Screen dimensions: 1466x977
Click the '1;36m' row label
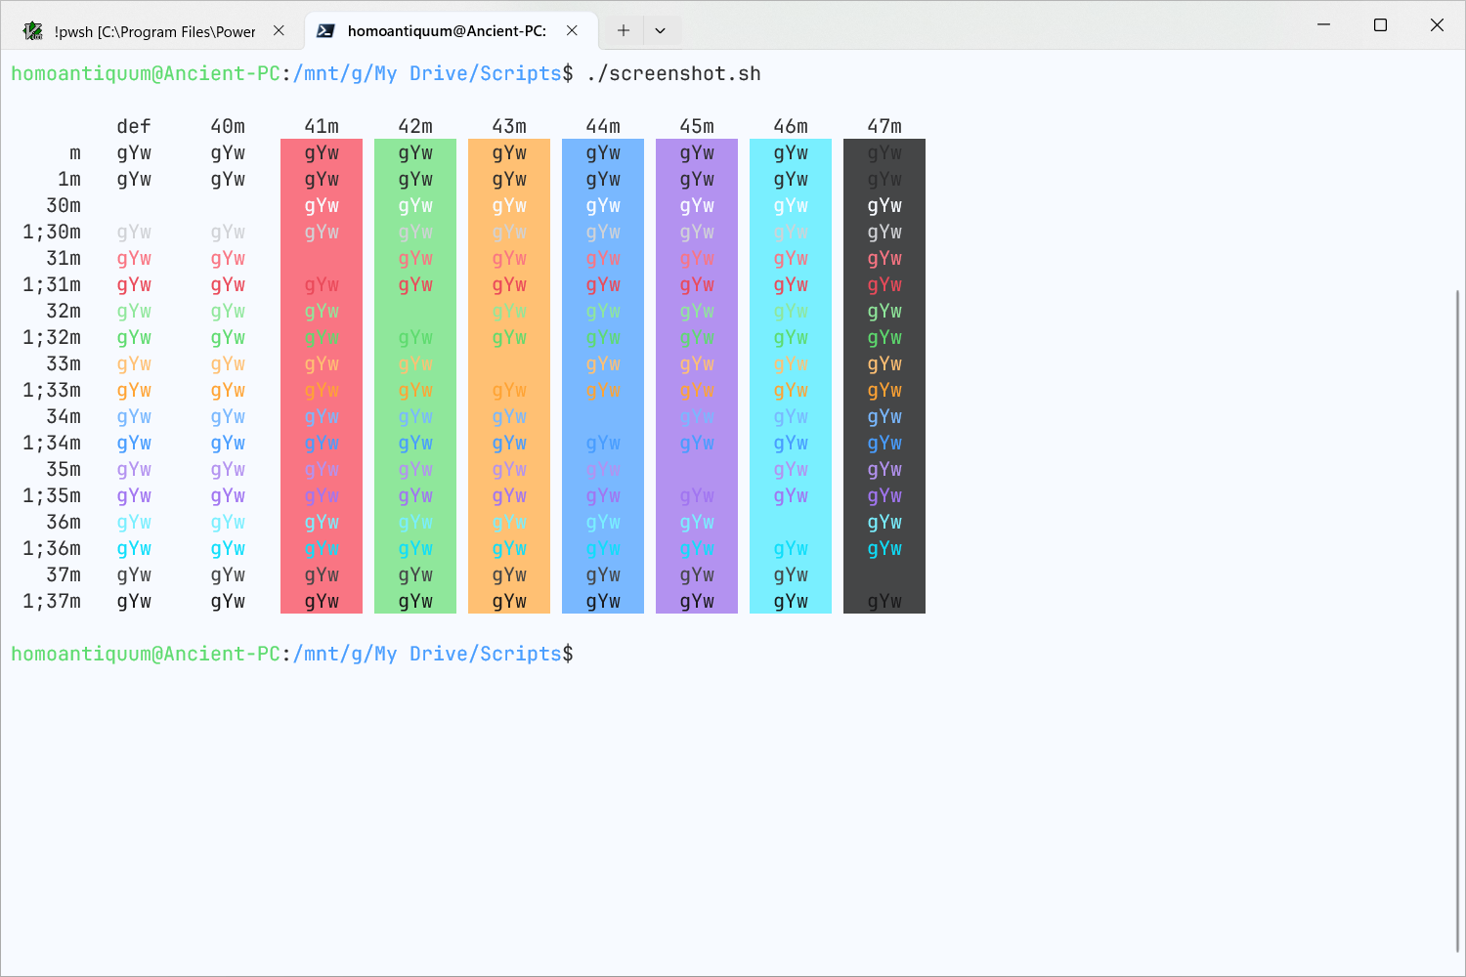coord(52,549)
